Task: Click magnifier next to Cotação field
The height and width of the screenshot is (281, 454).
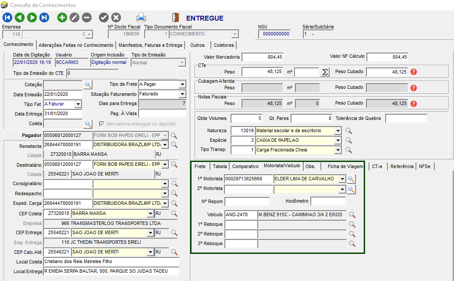Action: (x=88, y=84)
